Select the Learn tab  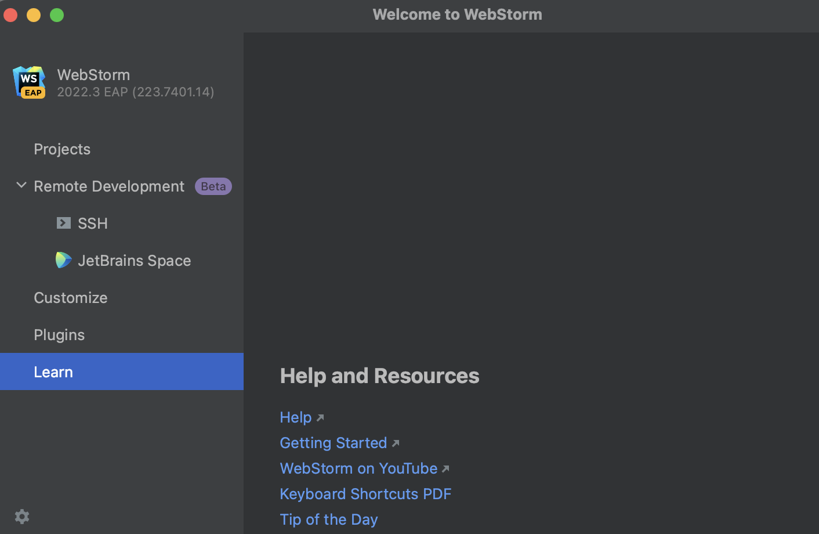pyautogui.click(x=122, y=371)
